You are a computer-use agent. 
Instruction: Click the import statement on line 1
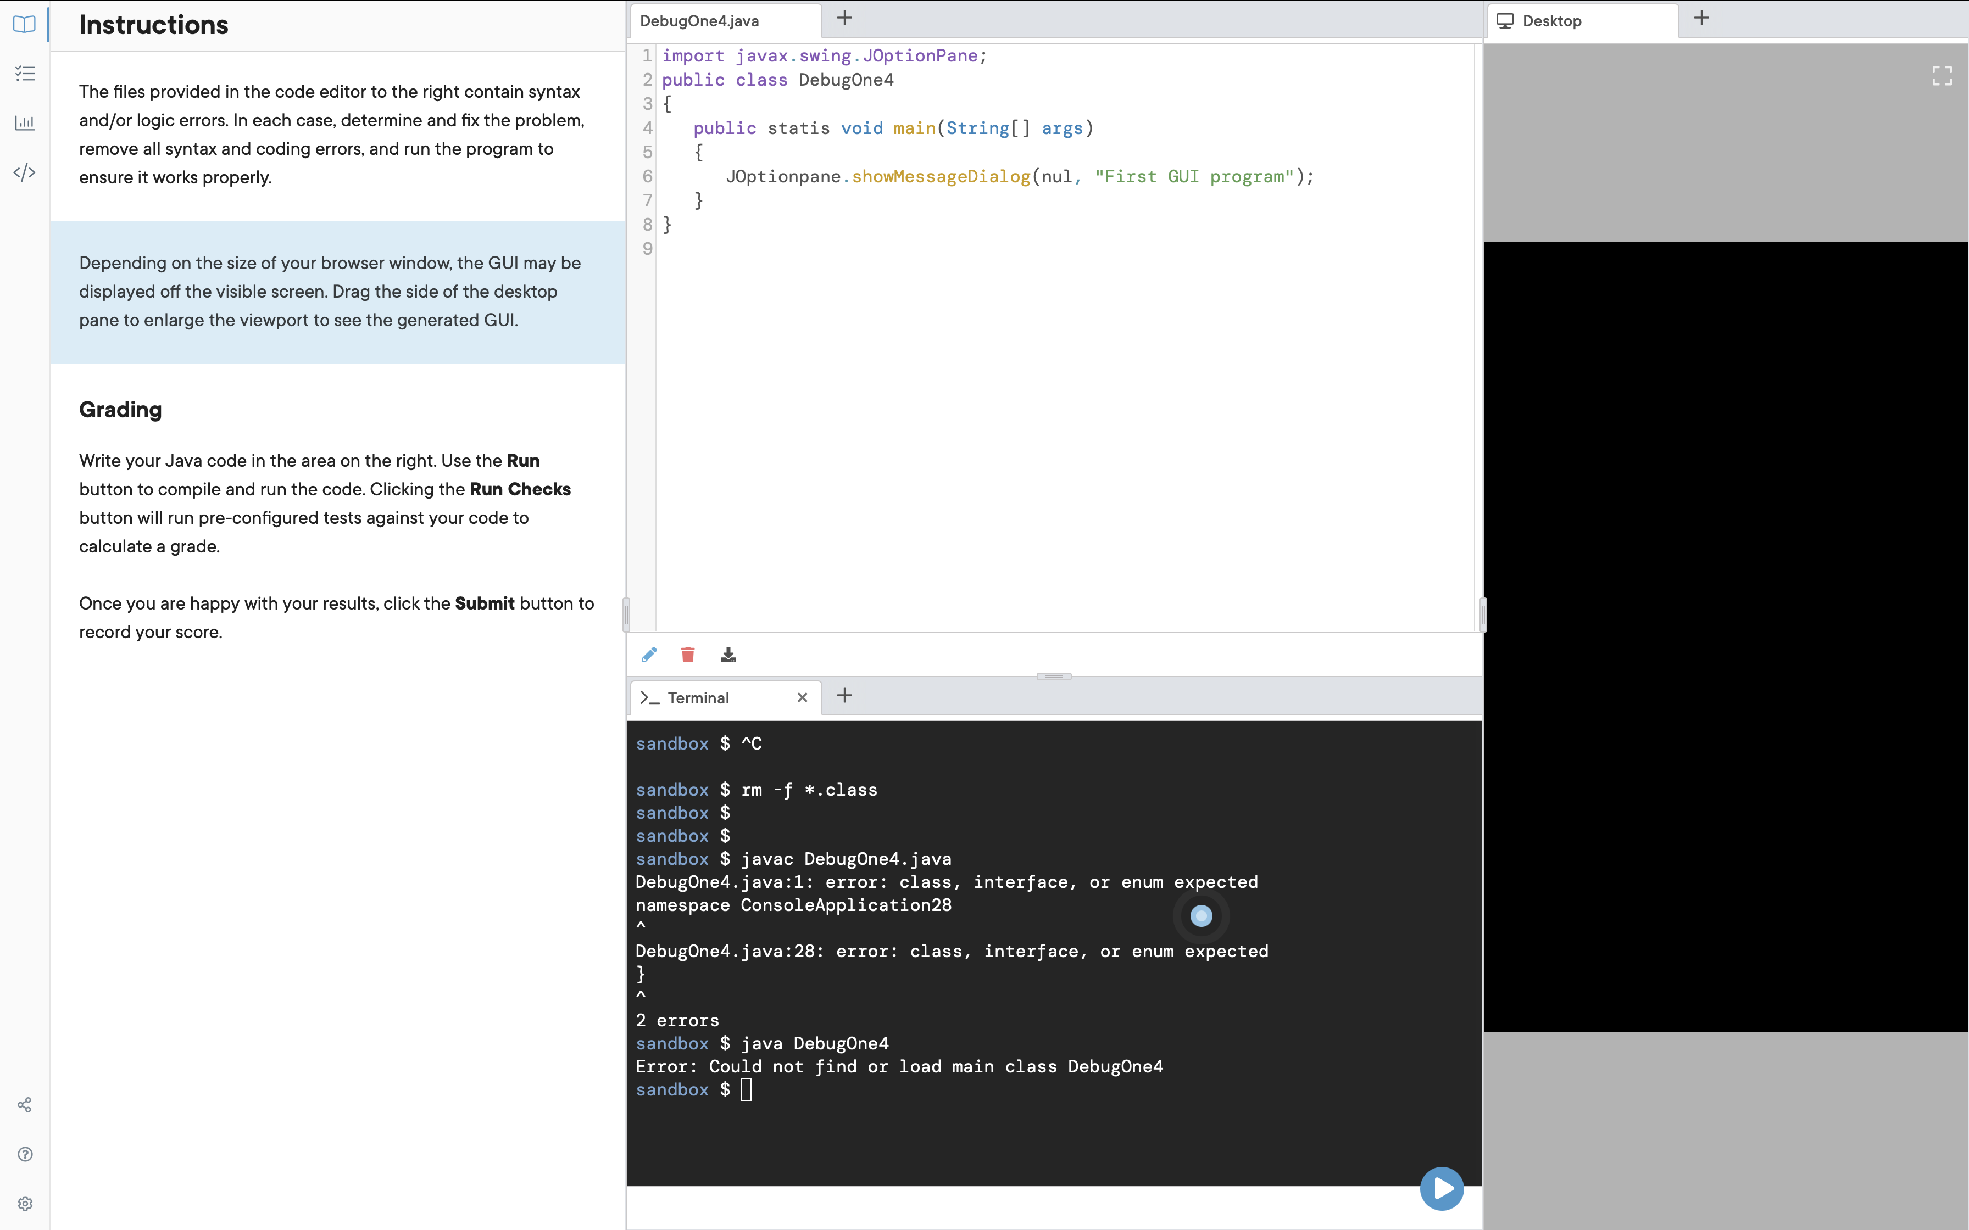click(824, 56)
